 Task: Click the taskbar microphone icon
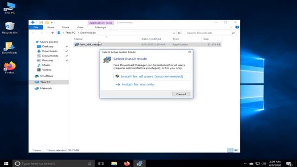tap(90, 163)
